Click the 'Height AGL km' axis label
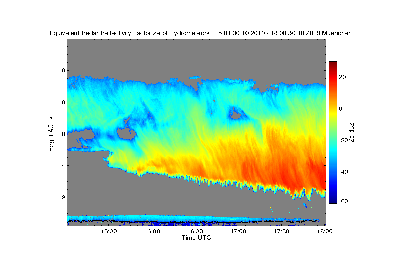 coord(51,131)
